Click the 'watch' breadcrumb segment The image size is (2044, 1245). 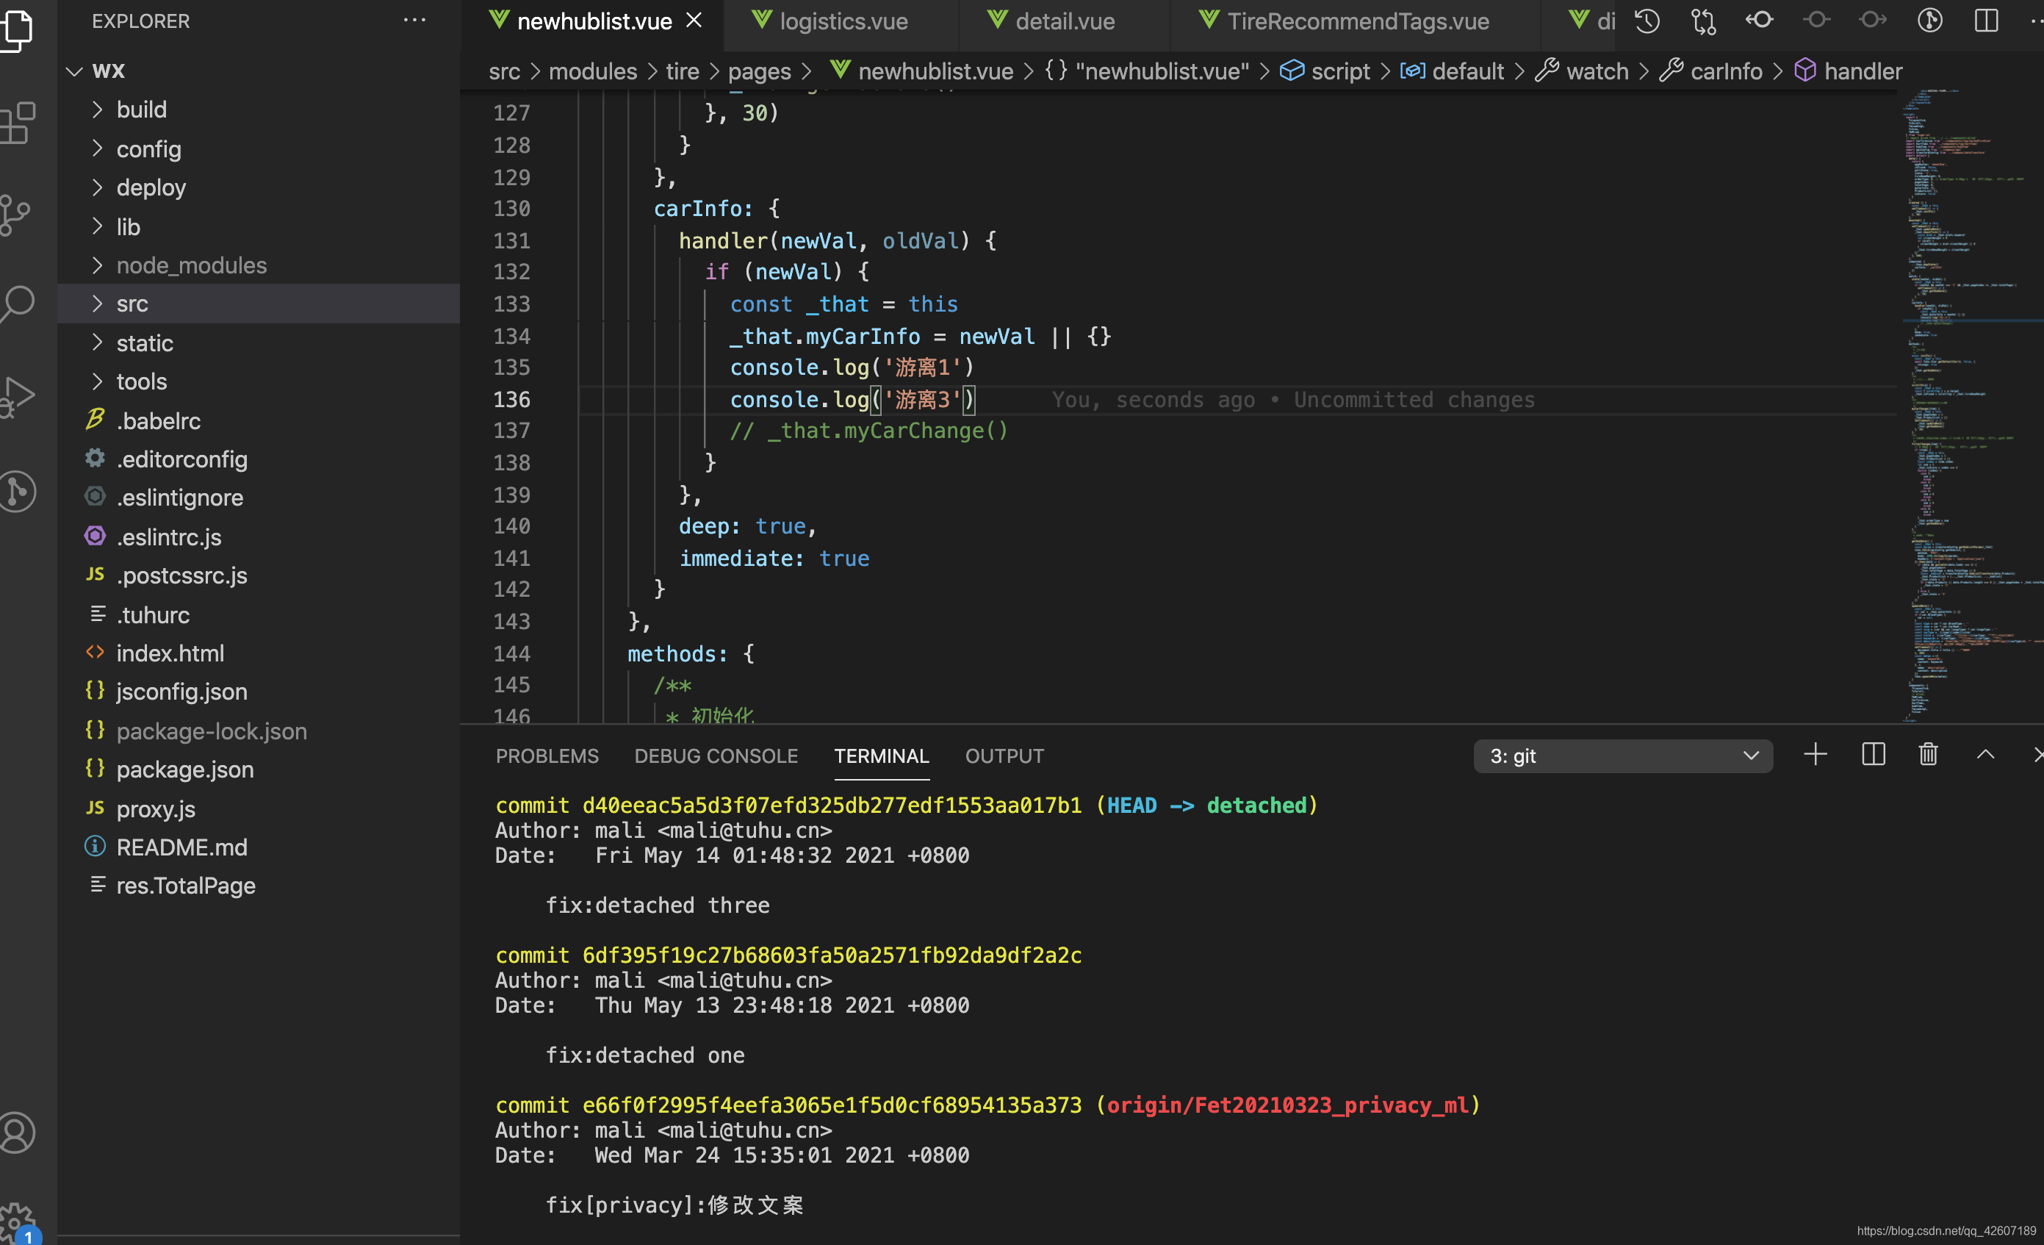(1597, 71)
